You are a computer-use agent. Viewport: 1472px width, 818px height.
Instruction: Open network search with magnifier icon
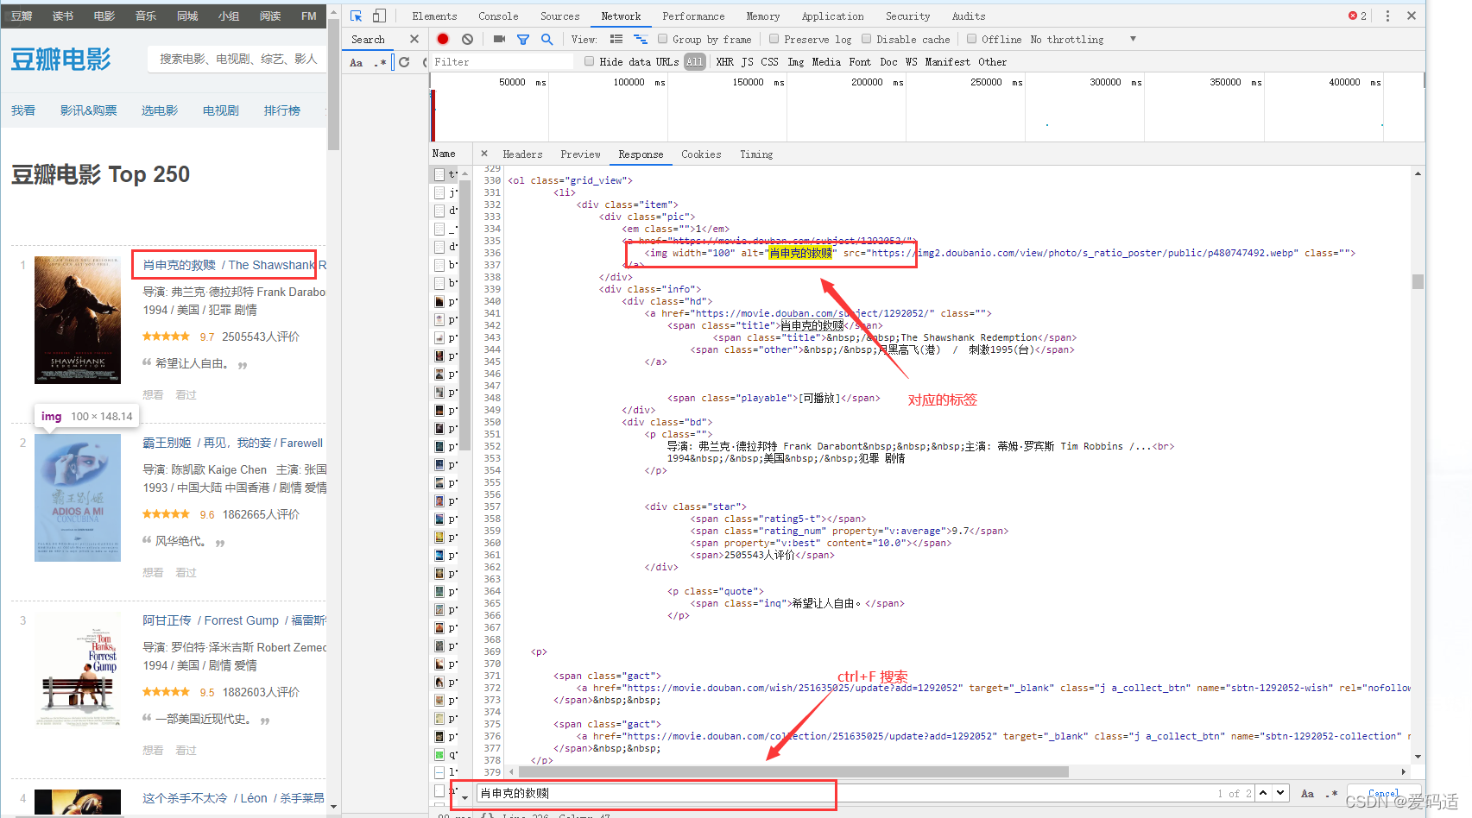pos(546,39)
